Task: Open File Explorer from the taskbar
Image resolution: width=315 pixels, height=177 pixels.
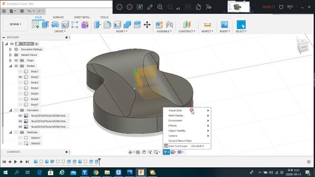Action: 107,173
